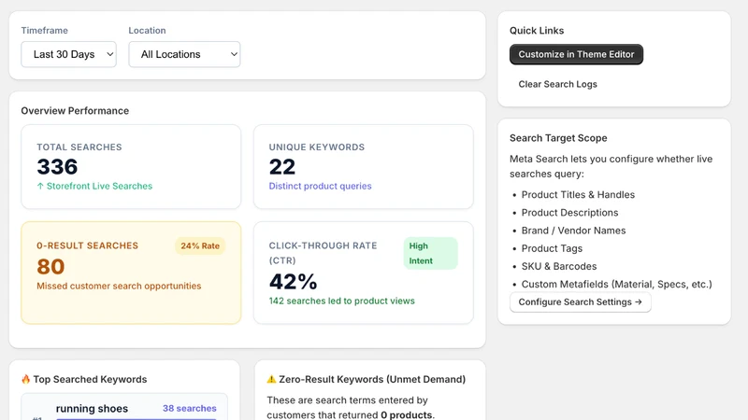Click 'Missed customer search opportunities' text
Viewport: 748px width, 420px height.
tap(119, 287)
